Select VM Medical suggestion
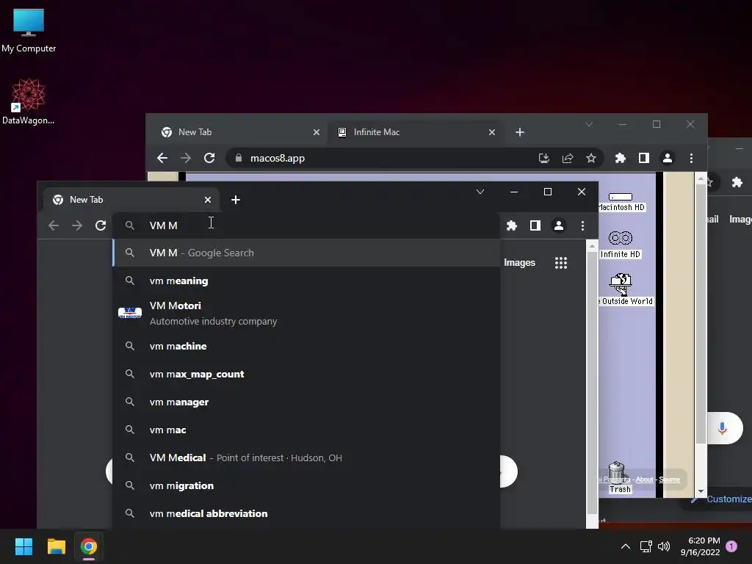 (307, 458)
